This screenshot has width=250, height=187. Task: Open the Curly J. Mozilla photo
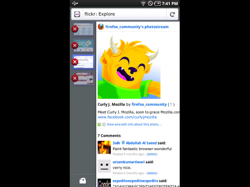(x=129, y=66)
